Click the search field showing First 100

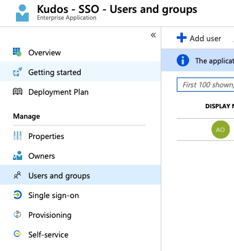205,84
